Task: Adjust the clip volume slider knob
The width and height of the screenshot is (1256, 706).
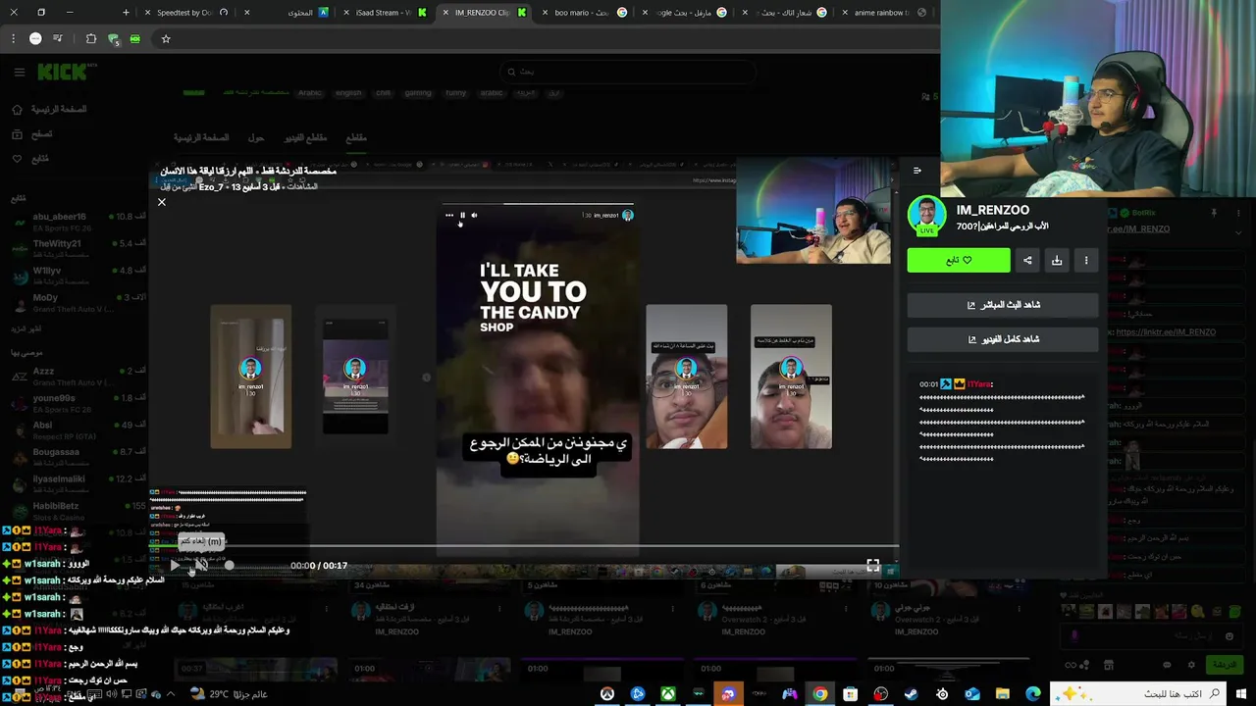Action: 229,565
